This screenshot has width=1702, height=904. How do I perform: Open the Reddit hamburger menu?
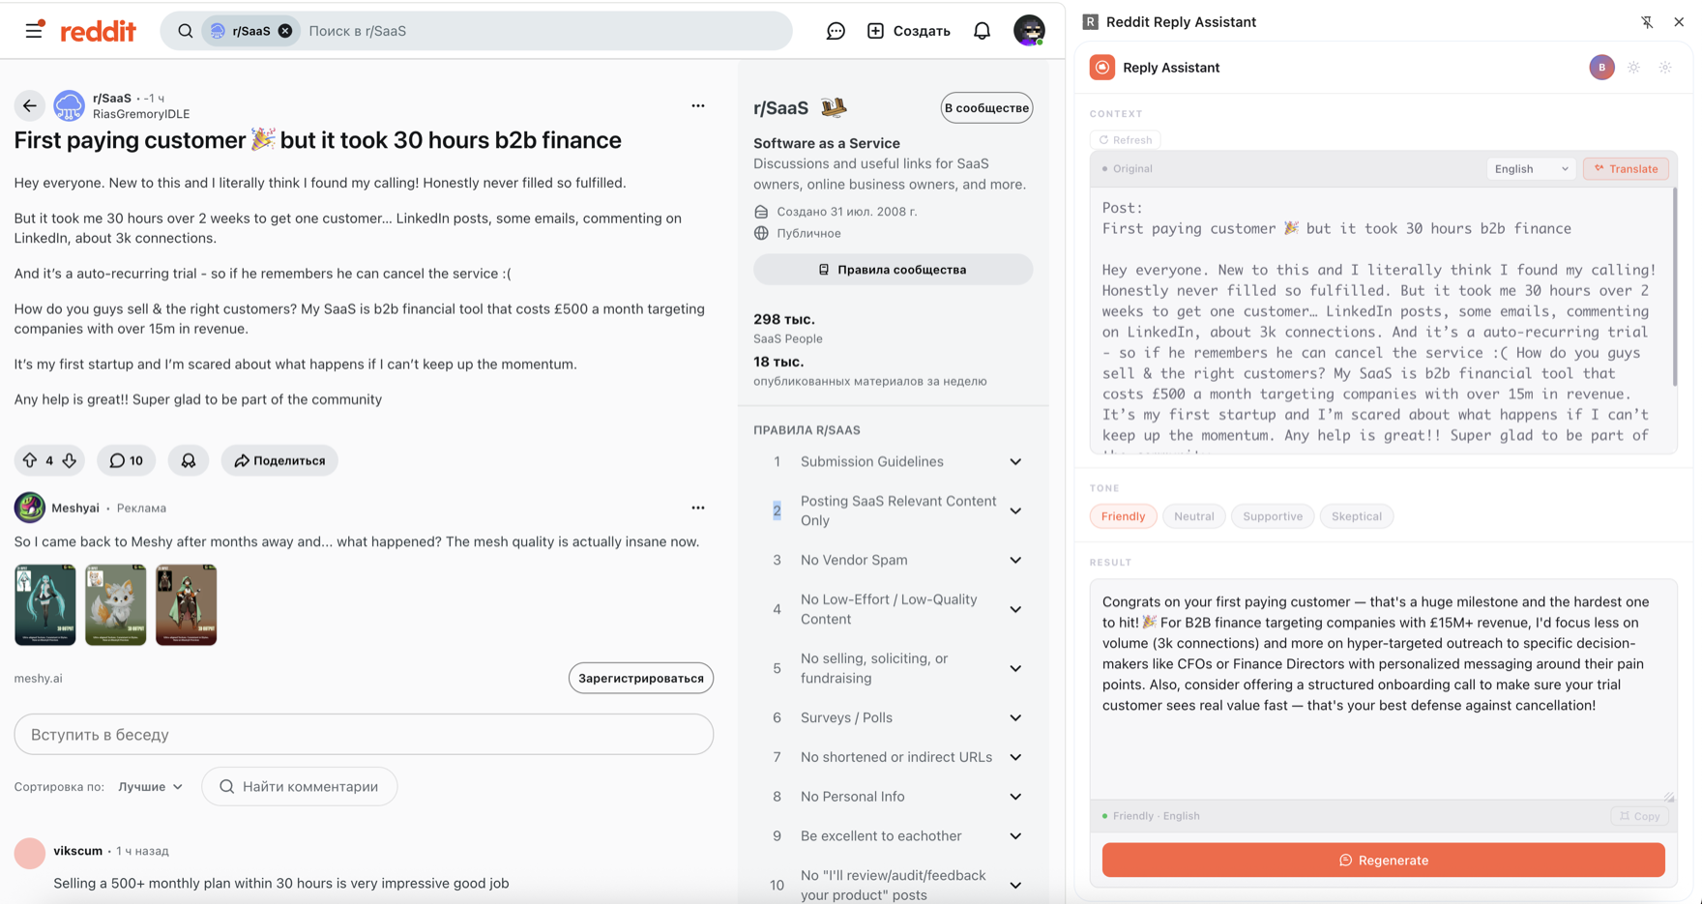[x=33, y=30]
